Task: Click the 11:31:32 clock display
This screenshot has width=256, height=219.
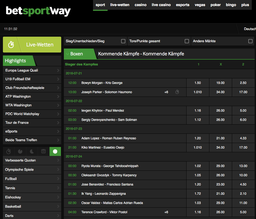Action: click(11, 29)
